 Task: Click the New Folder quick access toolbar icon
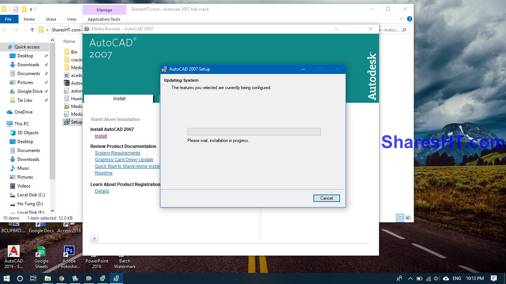pos(24,9)
